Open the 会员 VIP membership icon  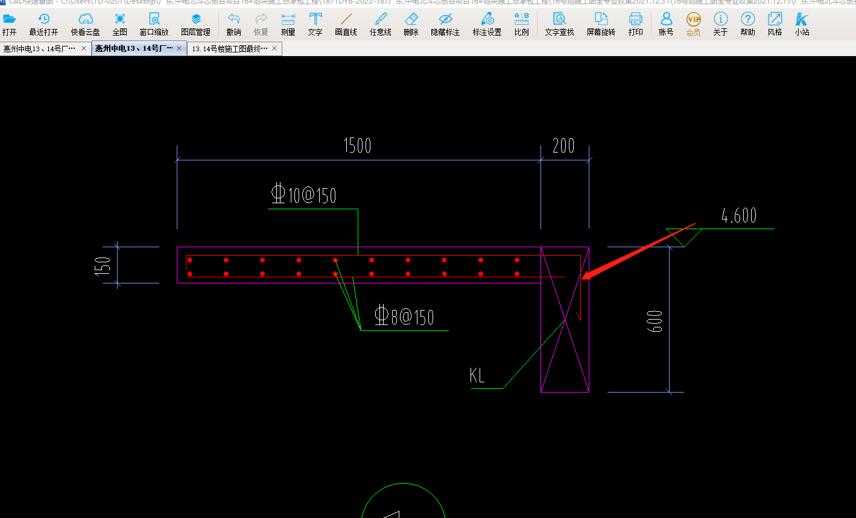693,25
